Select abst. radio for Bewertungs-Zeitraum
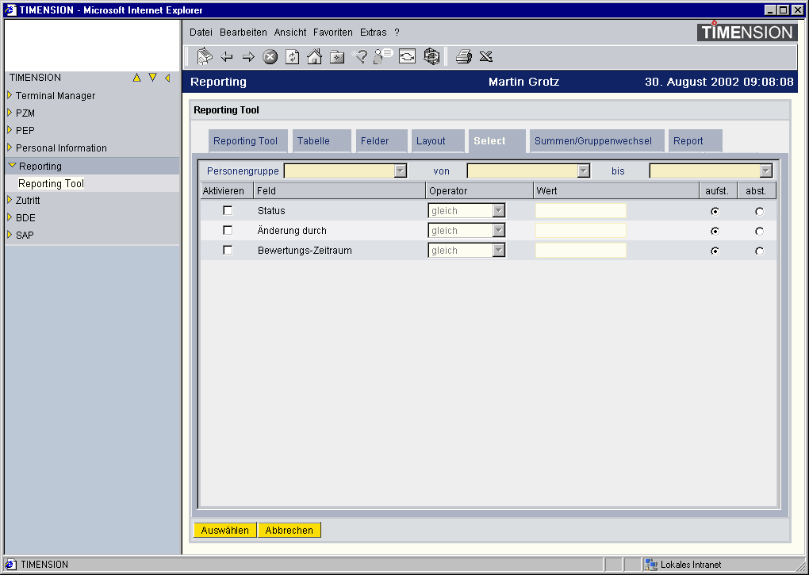Screen dimensions: 809x575 coord(759,251)
